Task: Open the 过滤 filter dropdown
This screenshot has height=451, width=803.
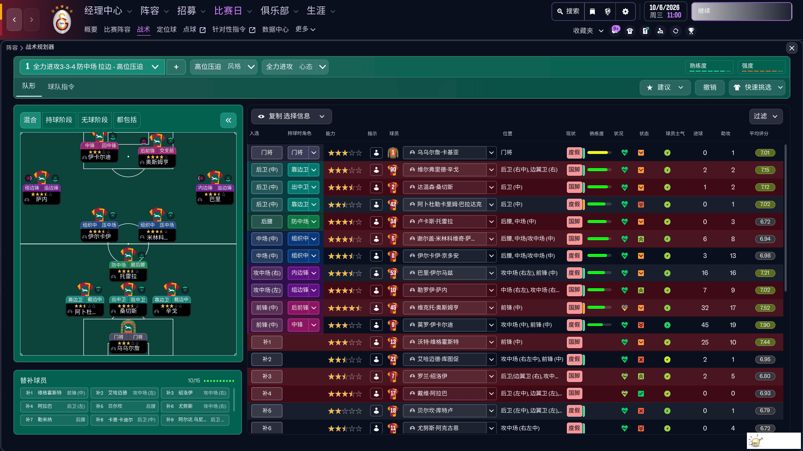Action: [x=765, y=116]
